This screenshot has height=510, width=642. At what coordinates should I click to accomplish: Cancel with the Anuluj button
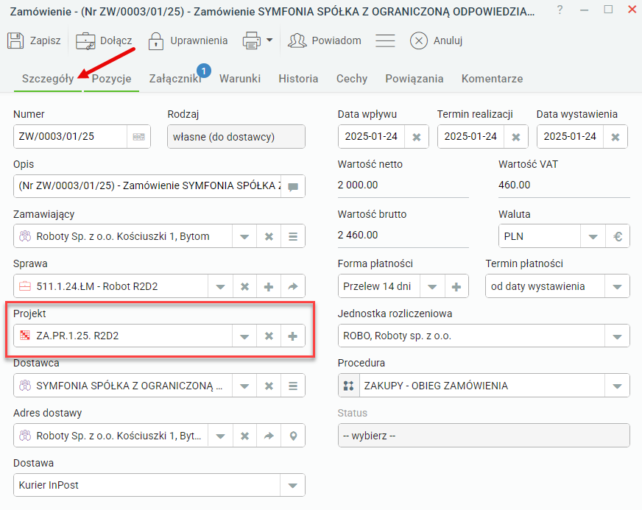tap(437, 40)
